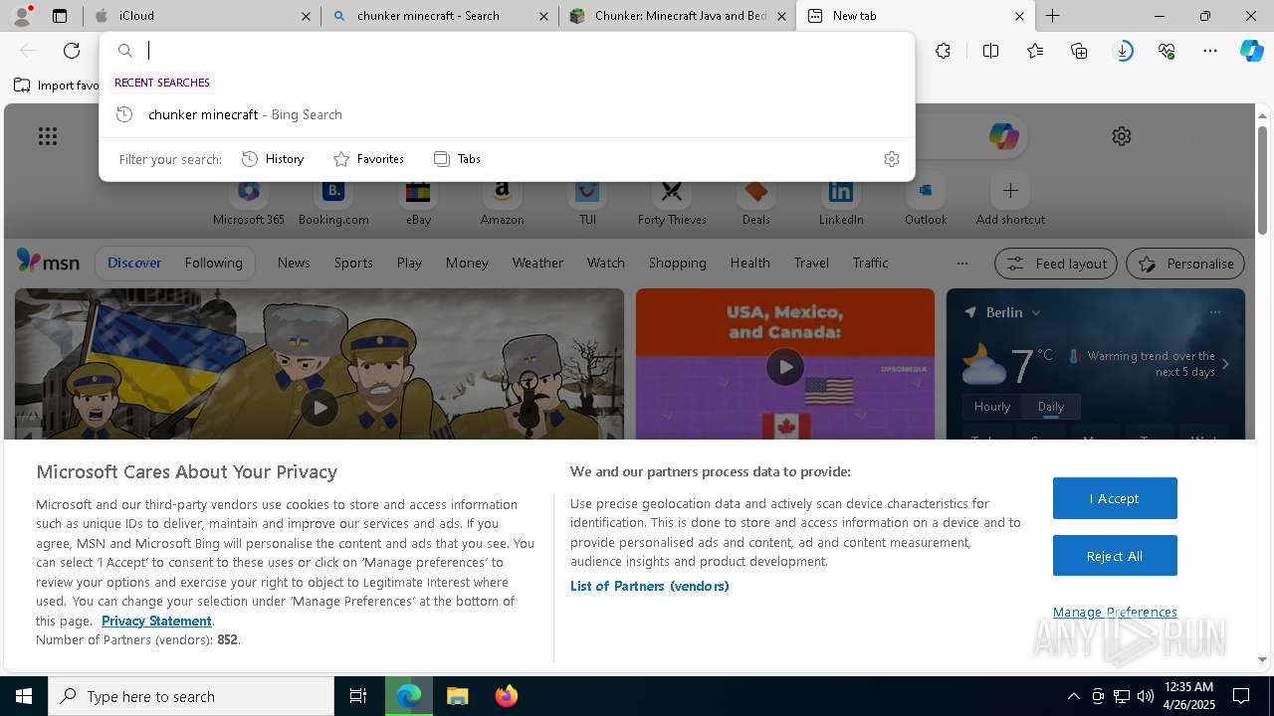Open Forty Thieves shortcut tile
Screen dimensions: 1274x716
tap(672, 202)
